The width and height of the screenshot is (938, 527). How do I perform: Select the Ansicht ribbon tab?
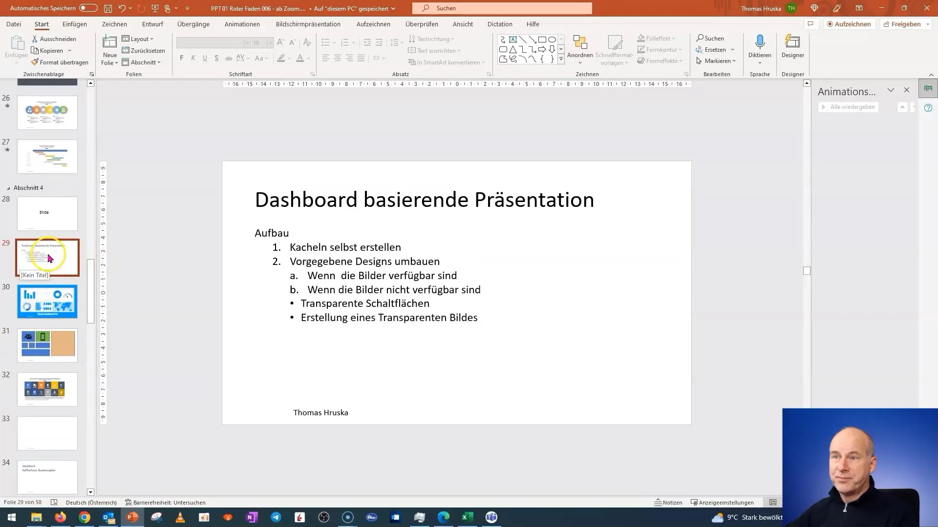tap(463, 24)
